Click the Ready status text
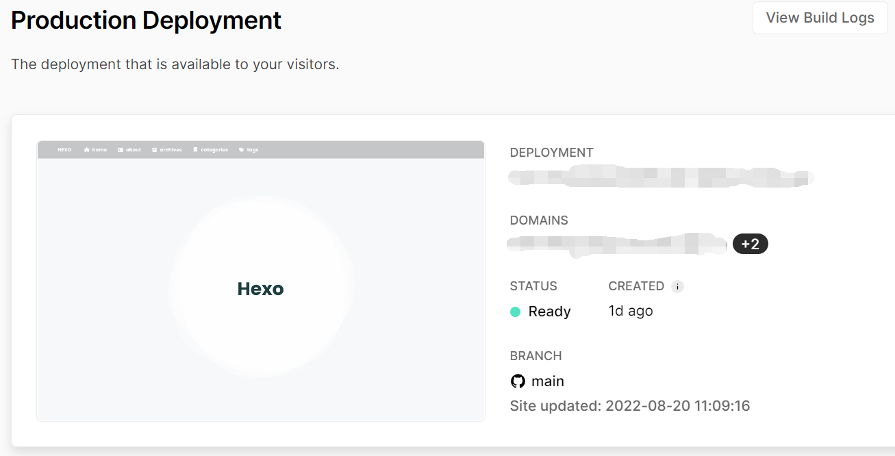Viewport: 895px width, 456px height. tap(549, 312)
